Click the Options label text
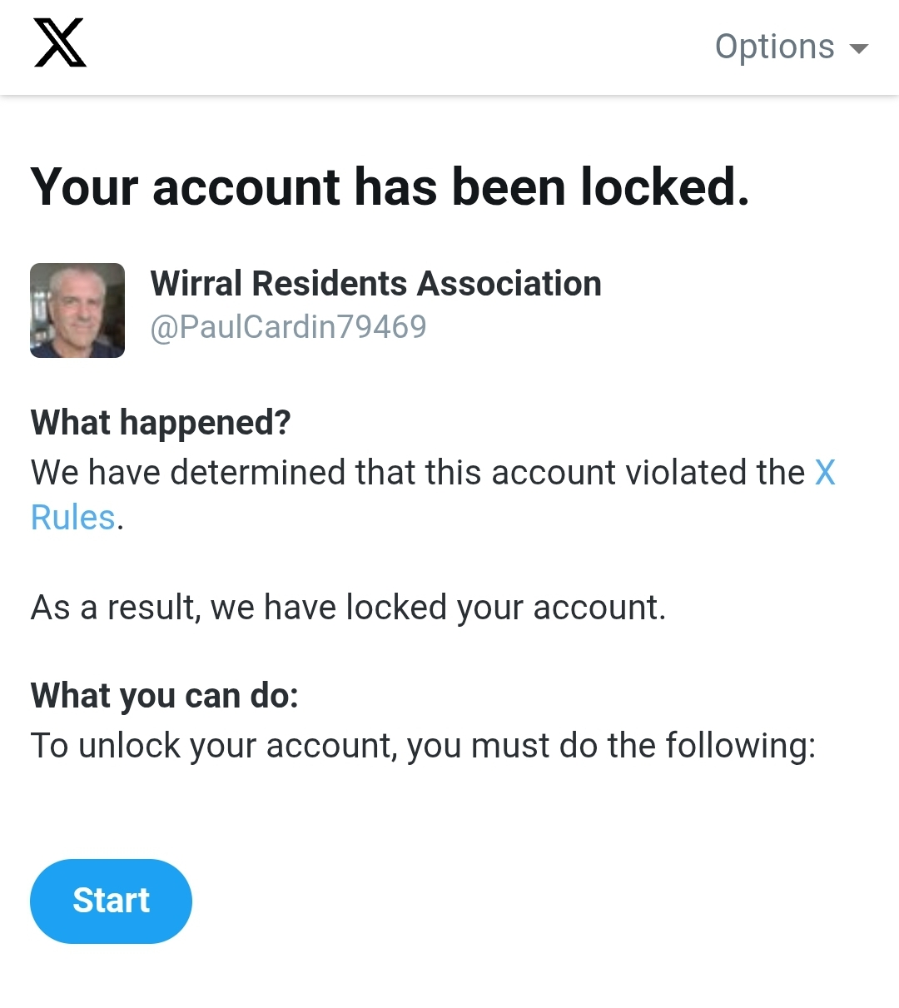 coord(774,47)
